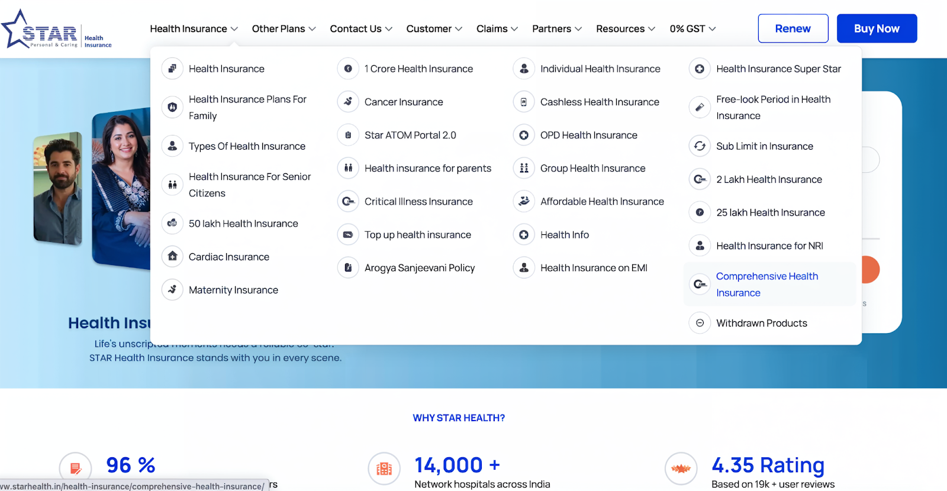This screenshot has height=491, width=947.
Task: Click the shield icon for Health Insurance Plans For Family
Action: click(x=172, y=108)
